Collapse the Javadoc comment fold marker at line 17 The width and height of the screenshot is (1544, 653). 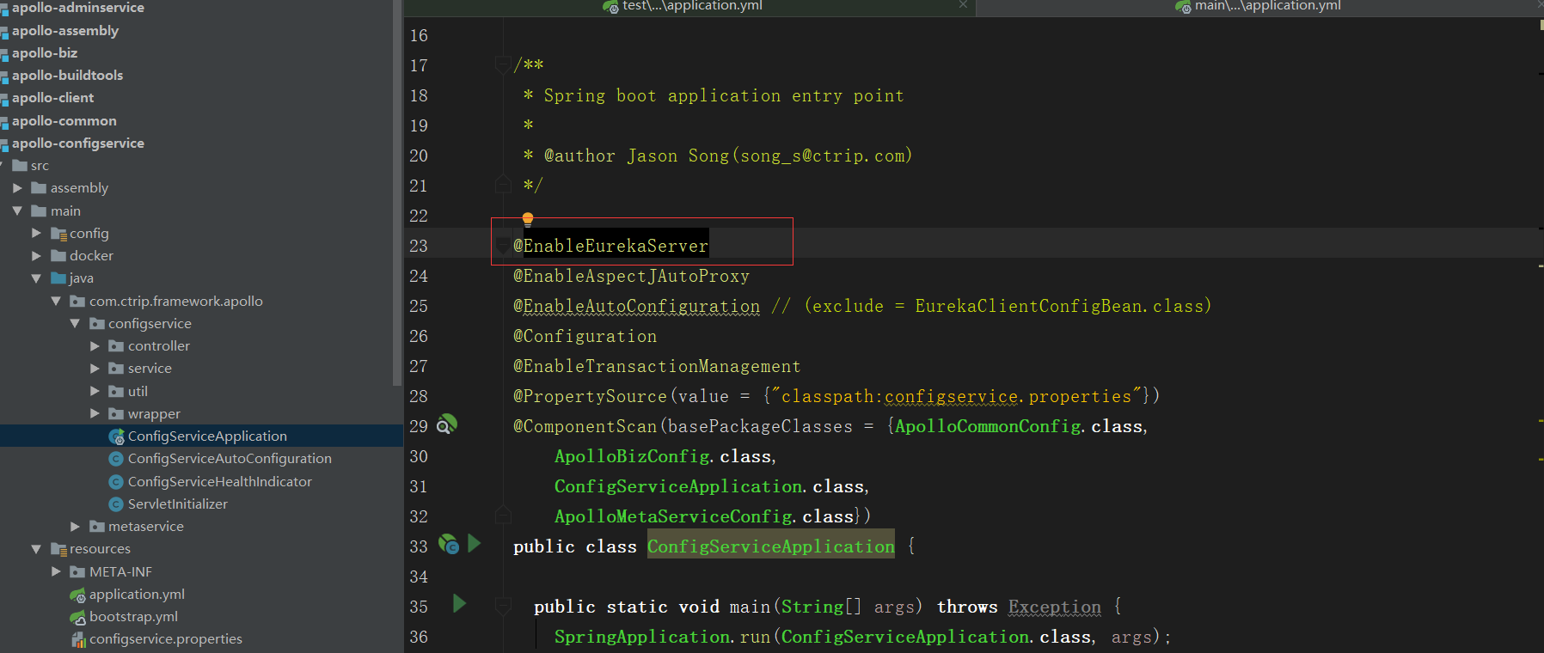(x=504, y=64)
